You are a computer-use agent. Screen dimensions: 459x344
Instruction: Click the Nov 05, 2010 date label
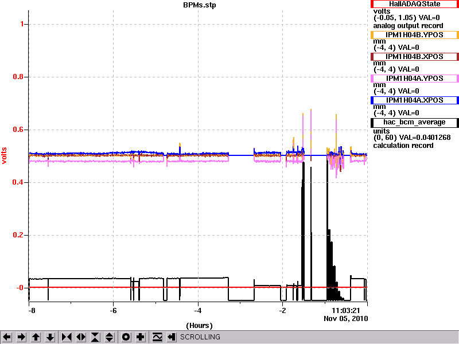(x=346, y=319)
